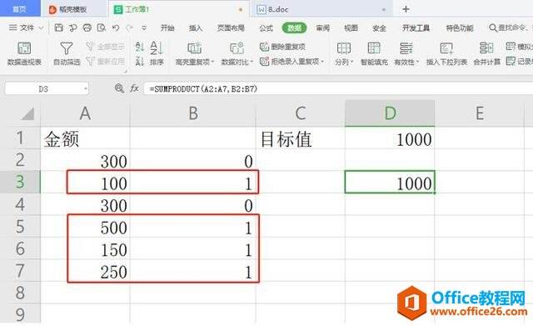This screenshot has height=326, width=533.
Task: Click the magnifier icon beside fx
Action: (119, 88)
